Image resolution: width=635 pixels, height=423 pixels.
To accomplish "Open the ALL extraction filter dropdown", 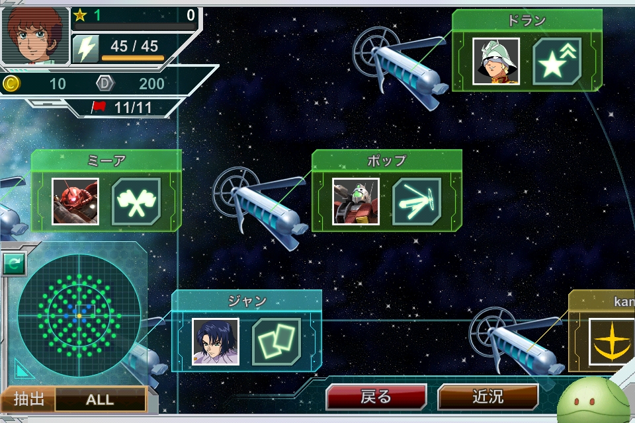I will 100,399.
